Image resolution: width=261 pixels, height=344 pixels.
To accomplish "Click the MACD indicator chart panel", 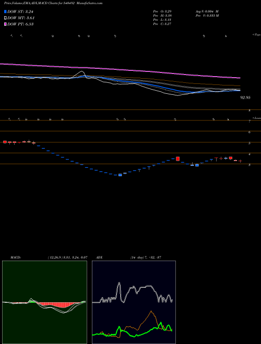I will (x=44, y=302).
